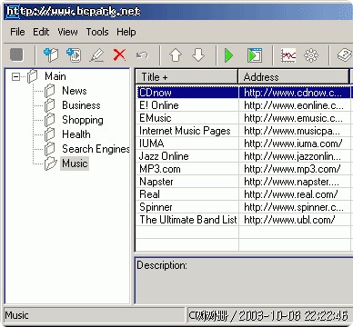The height and width of the screenshot is (327, 353).
Task: Open the Tools menu
Action: pos(97,32)
